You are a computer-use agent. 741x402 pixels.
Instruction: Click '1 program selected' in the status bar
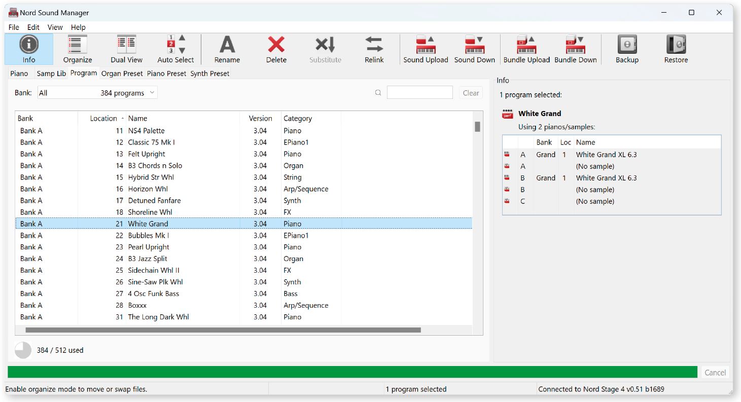pos(416,389)
